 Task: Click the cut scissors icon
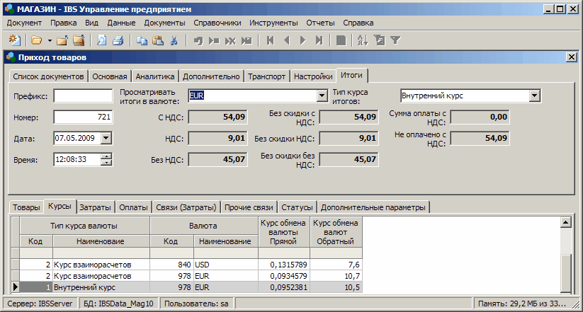(174, 40)
